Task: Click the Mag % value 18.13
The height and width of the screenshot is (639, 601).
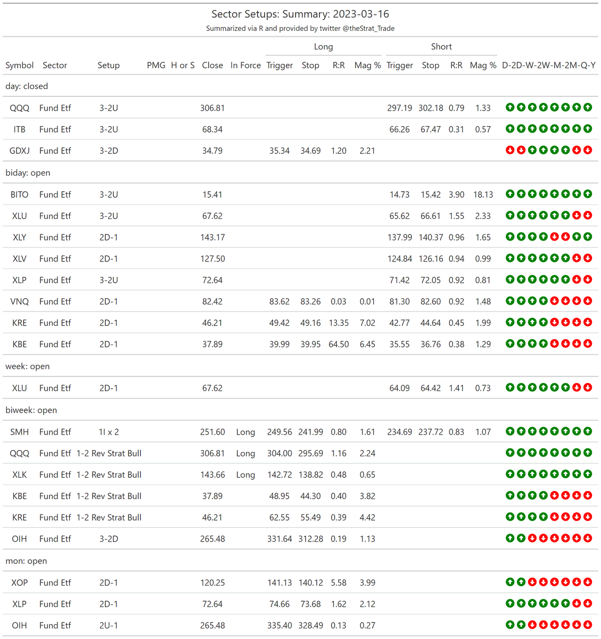Action: (x=483, y=194)
